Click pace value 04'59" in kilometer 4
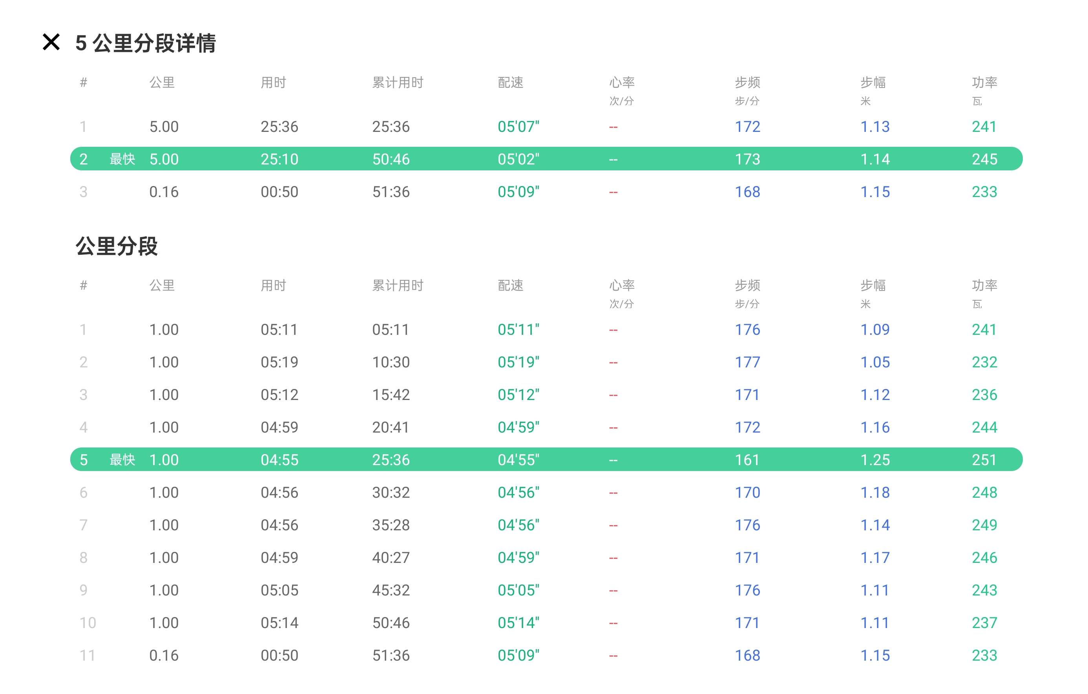The width and height of the screenshot is (1088, 694). (518, 427)
